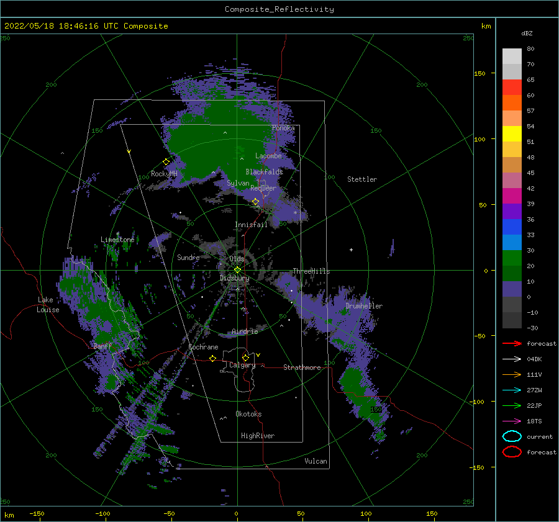
Task: Click the yellow 54 dBZ color swatch
Action: (512, 133)
